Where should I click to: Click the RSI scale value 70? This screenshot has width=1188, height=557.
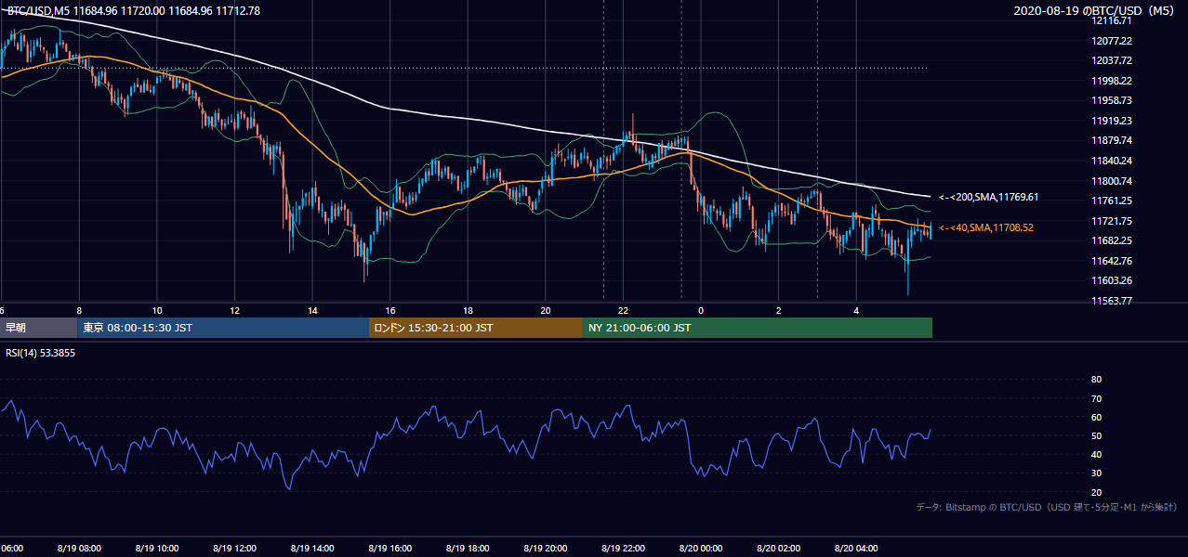tap(1097, 398)
